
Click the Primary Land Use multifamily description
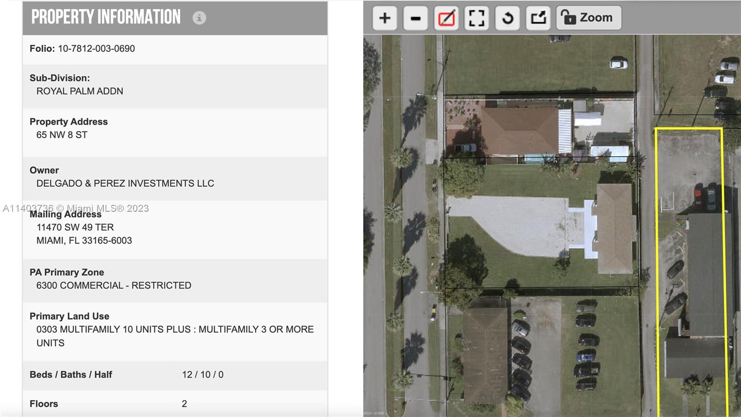[x=175, y=330]
